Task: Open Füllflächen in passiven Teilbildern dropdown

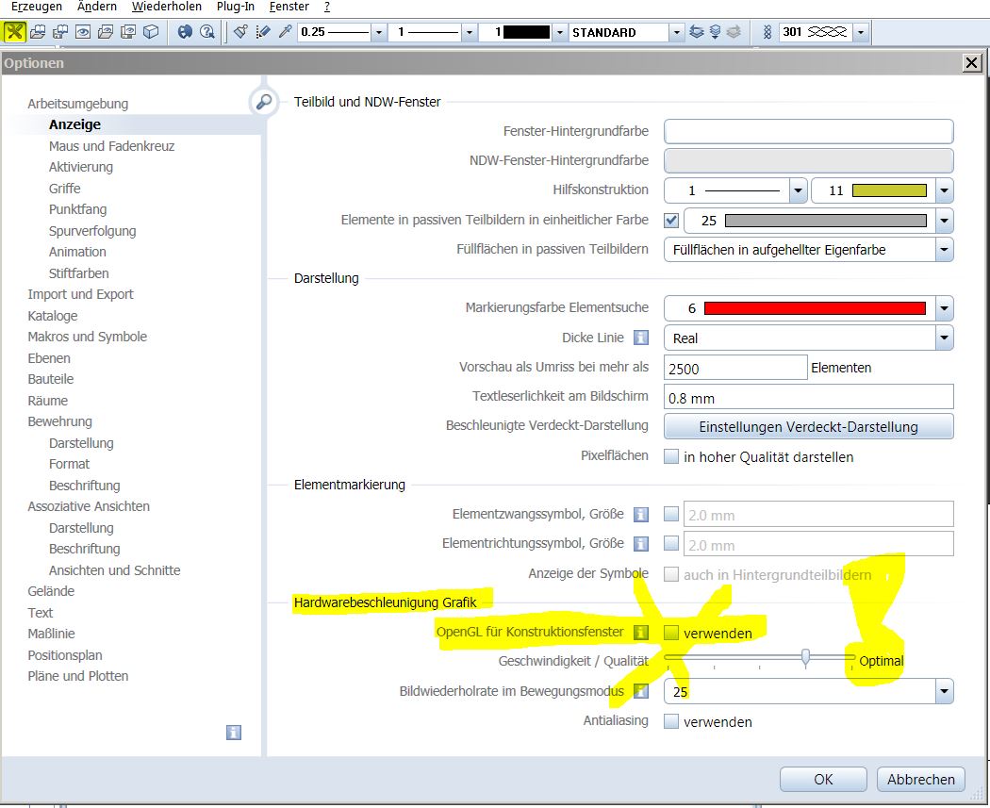Action: coord(944,249)
